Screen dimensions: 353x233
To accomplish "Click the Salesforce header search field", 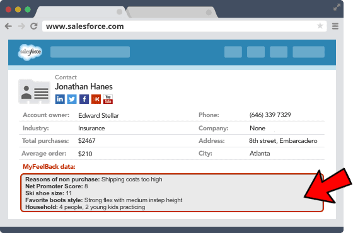I will pyautogui.click(x=90, y=52).
